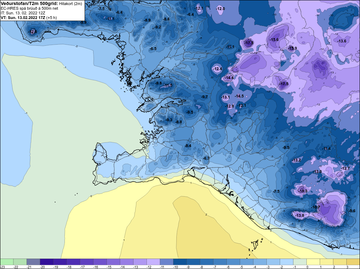
Task: Click the -15.6 temperature label
Action: point(274,40)
